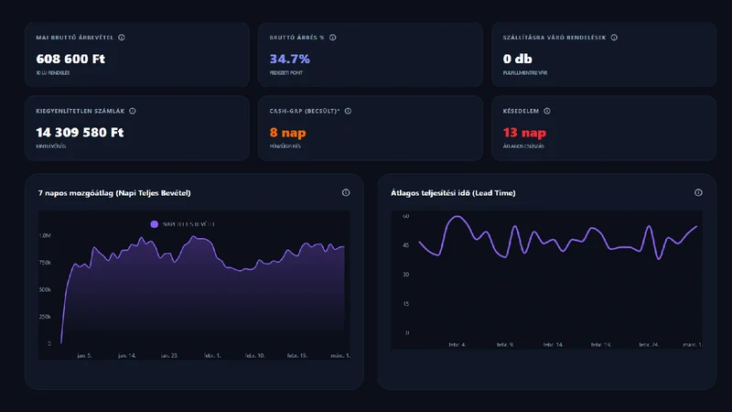732x412 pixels.
Task: Select the red 13 nap delay value
Action: [x=524, y=133]
